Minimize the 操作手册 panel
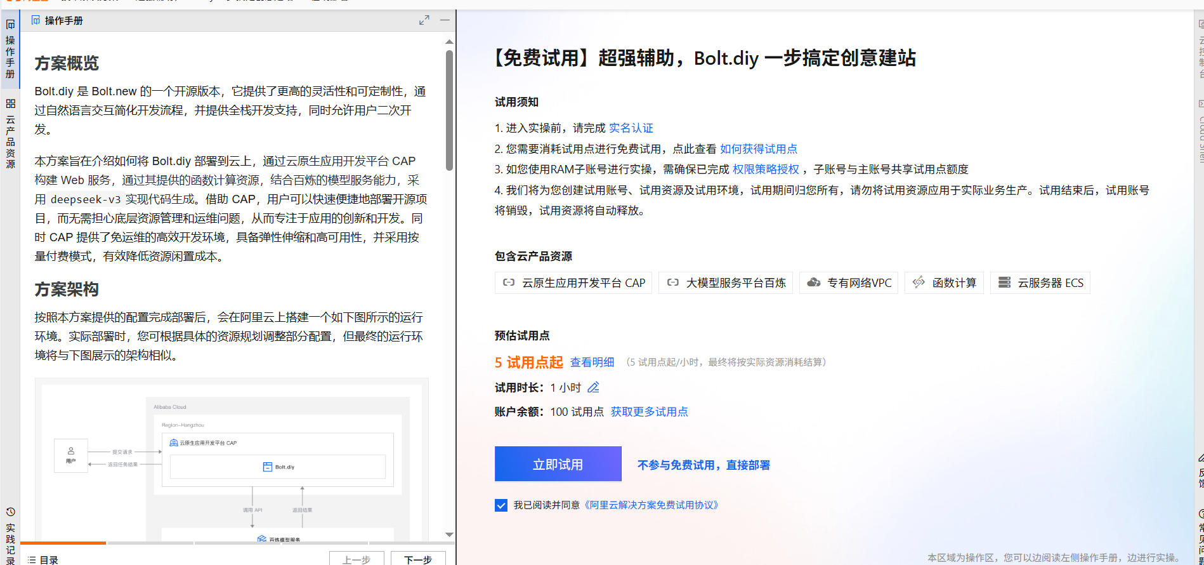 (445, 20)
